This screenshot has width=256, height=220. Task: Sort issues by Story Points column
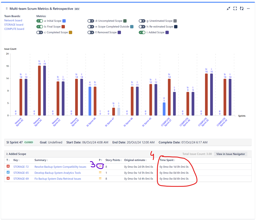pyautogui.click(x=114, y=160)
